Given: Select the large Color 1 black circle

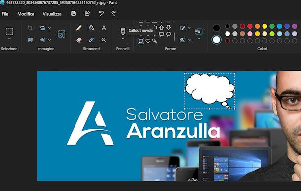Looking at the screenshot, I should pyautogui.click(x=216, y=28).
